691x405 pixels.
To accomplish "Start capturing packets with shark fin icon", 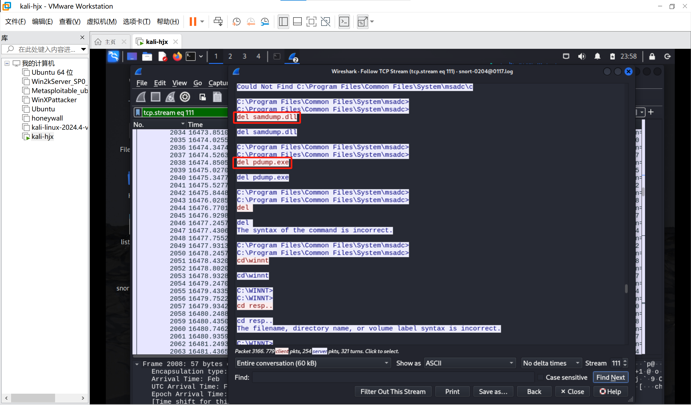I will pyautogui.click(x=141, y=97).
